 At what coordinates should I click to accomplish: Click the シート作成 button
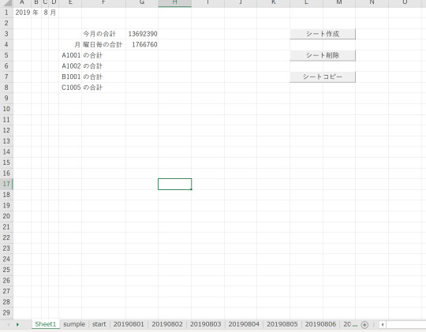323,34
